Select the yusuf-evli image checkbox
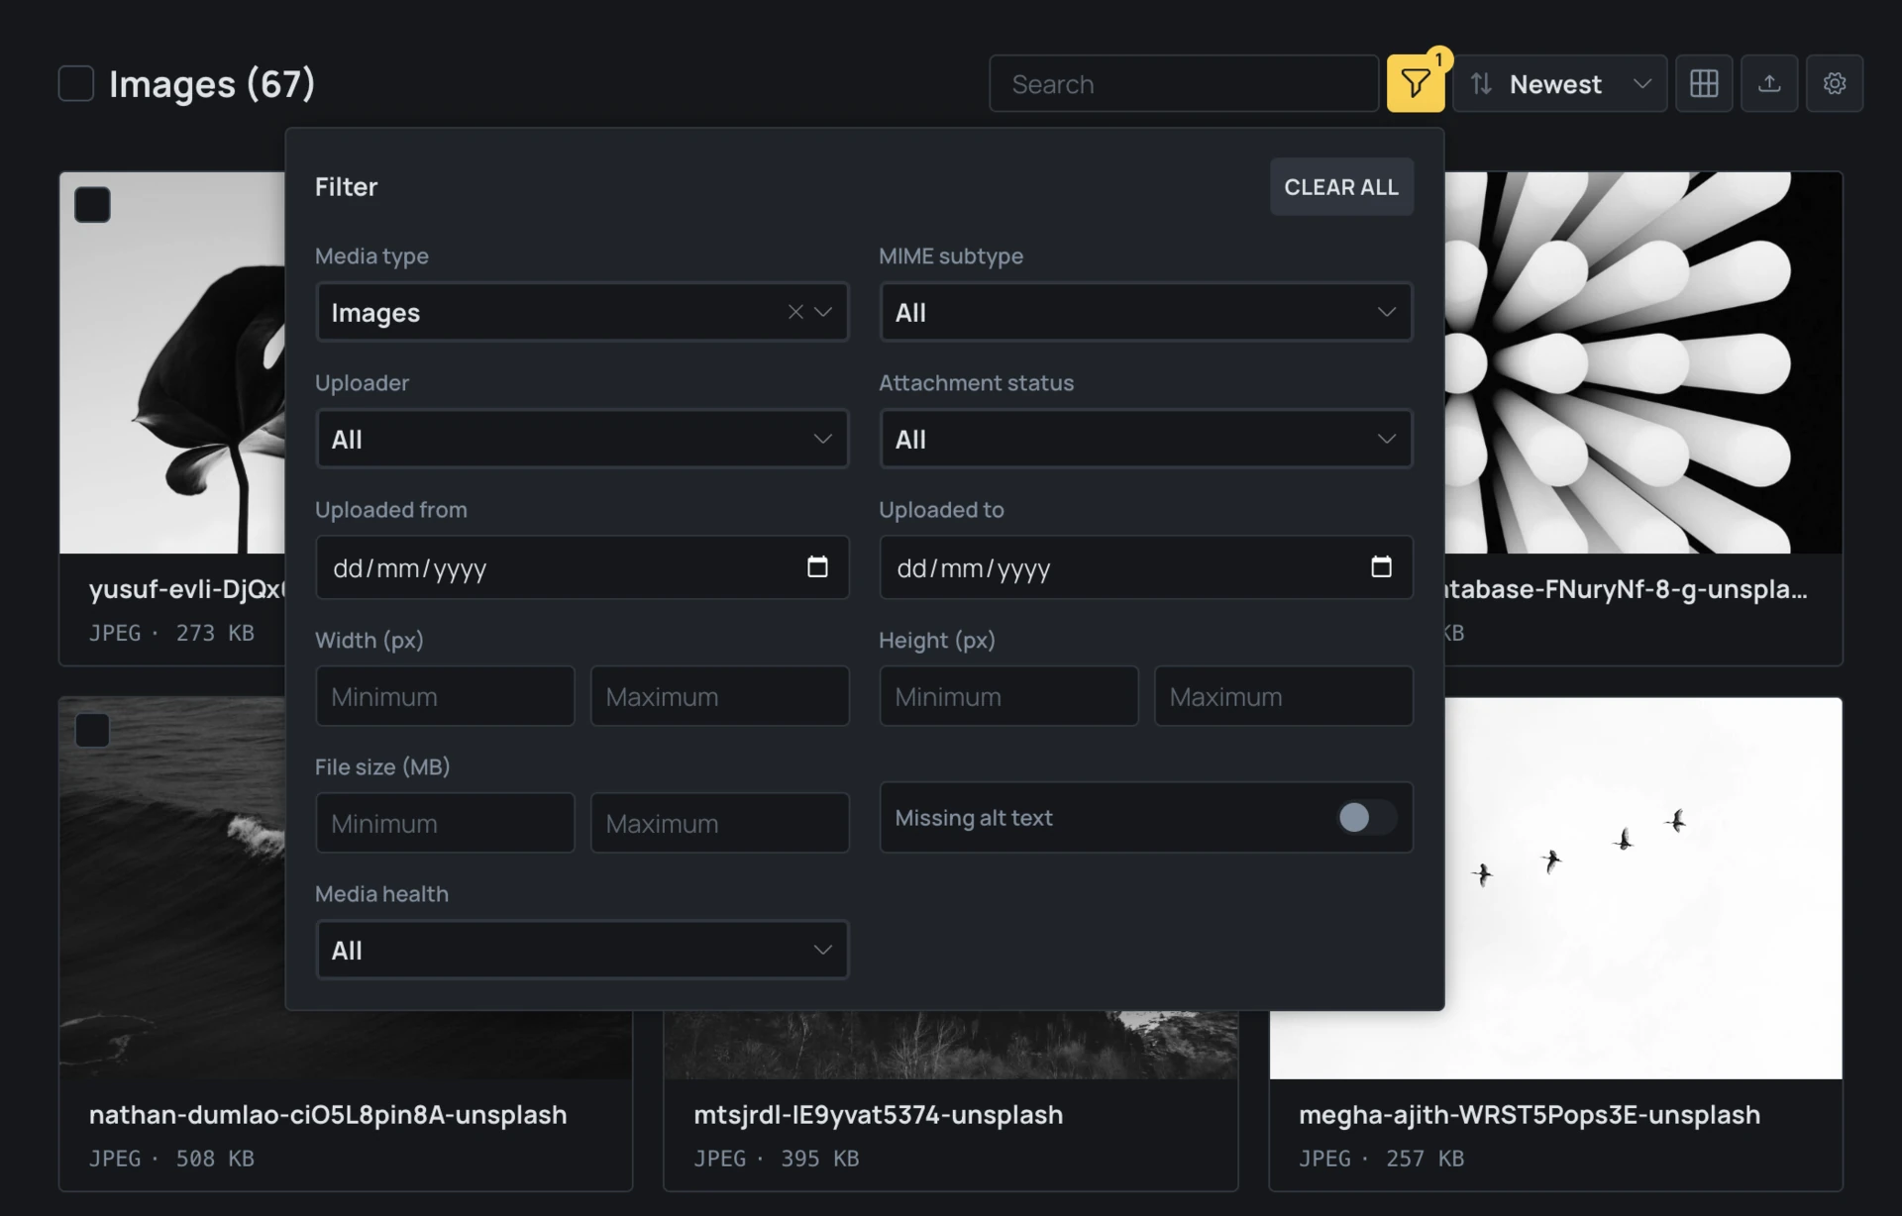 (x=92, y=205)
